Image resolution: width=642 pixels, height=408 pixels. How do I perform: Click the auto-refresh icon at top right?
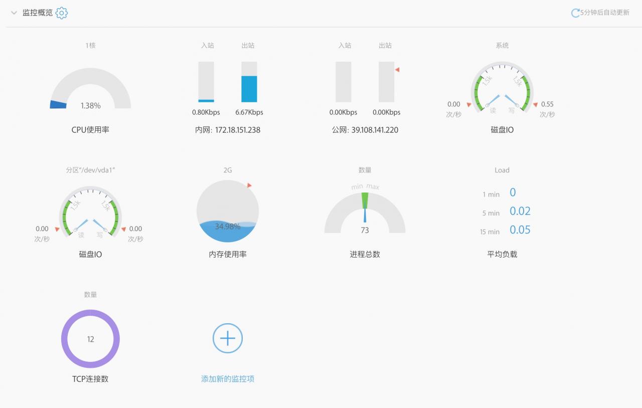(575, 13)
